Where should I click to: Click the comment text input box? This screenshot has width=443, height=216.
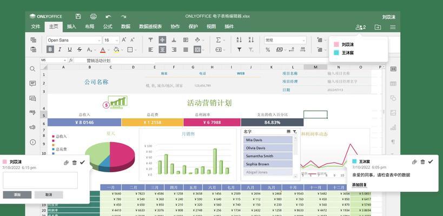(x=41, y=180)
